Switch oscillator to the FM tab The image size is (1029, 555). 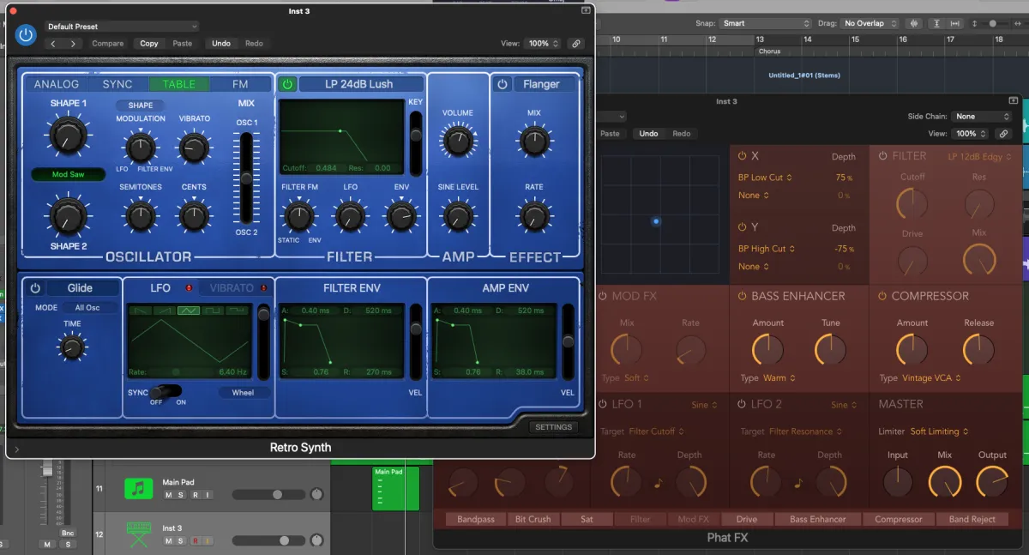pyautogui.click(x=240, y=84)
